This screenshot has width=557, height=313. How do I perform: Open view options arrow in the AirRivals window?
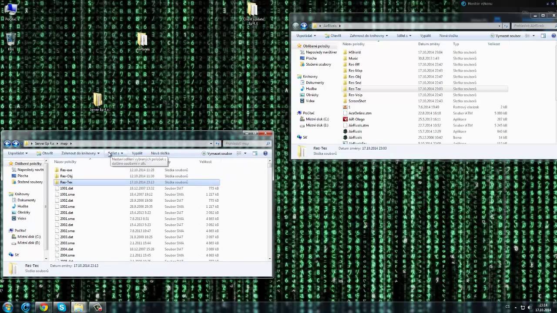[x=534, y=36]
